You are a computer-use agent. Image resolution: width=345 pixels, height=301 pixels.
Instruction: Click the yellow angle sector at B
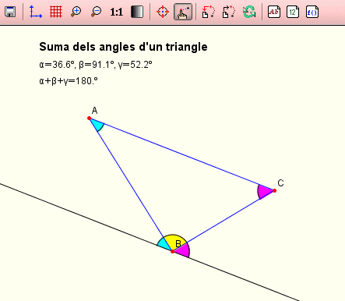[x=174, y=241]
